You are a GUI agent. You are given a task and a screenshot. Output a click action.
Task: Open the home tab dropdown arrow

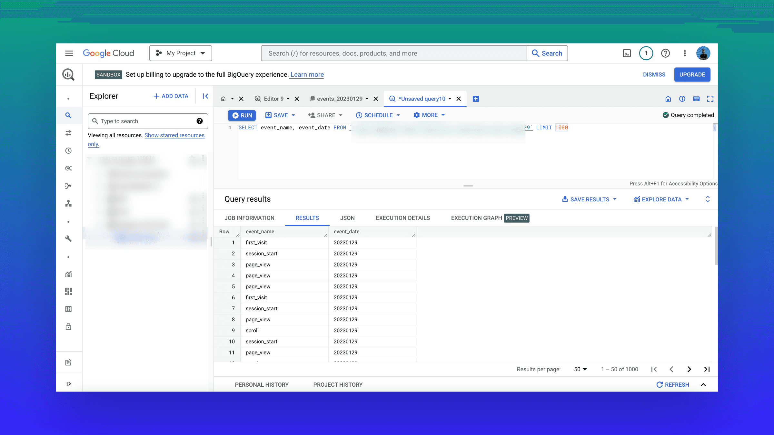click(232, 99)
